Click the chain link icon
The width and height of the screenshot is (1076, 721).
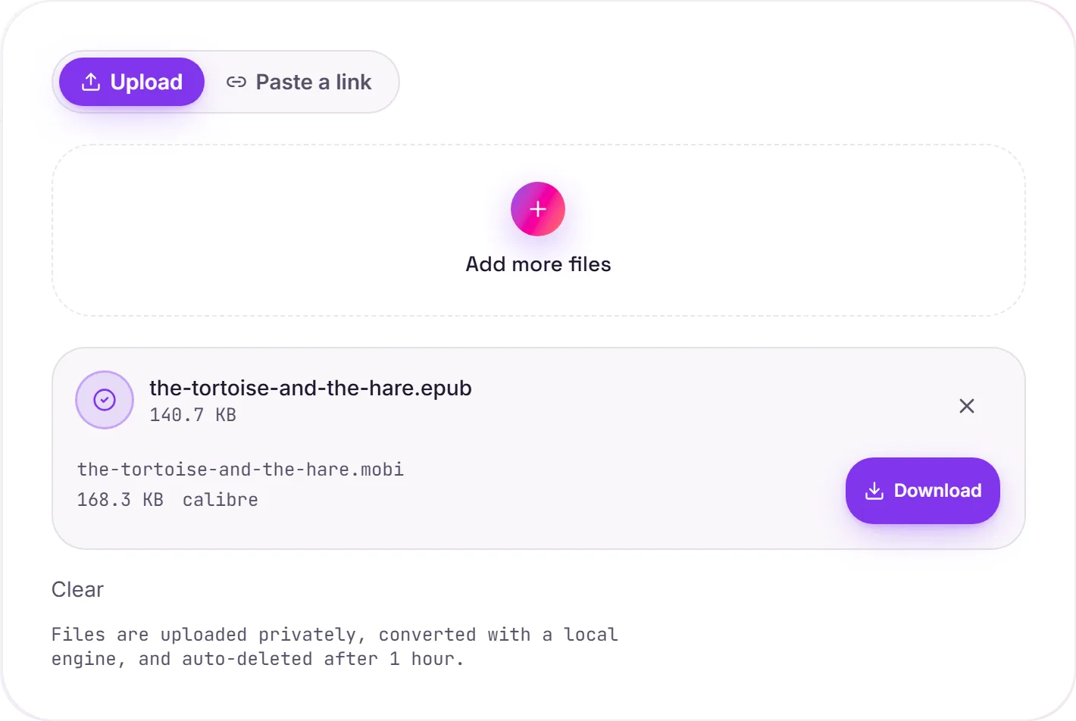coord(236,82)
